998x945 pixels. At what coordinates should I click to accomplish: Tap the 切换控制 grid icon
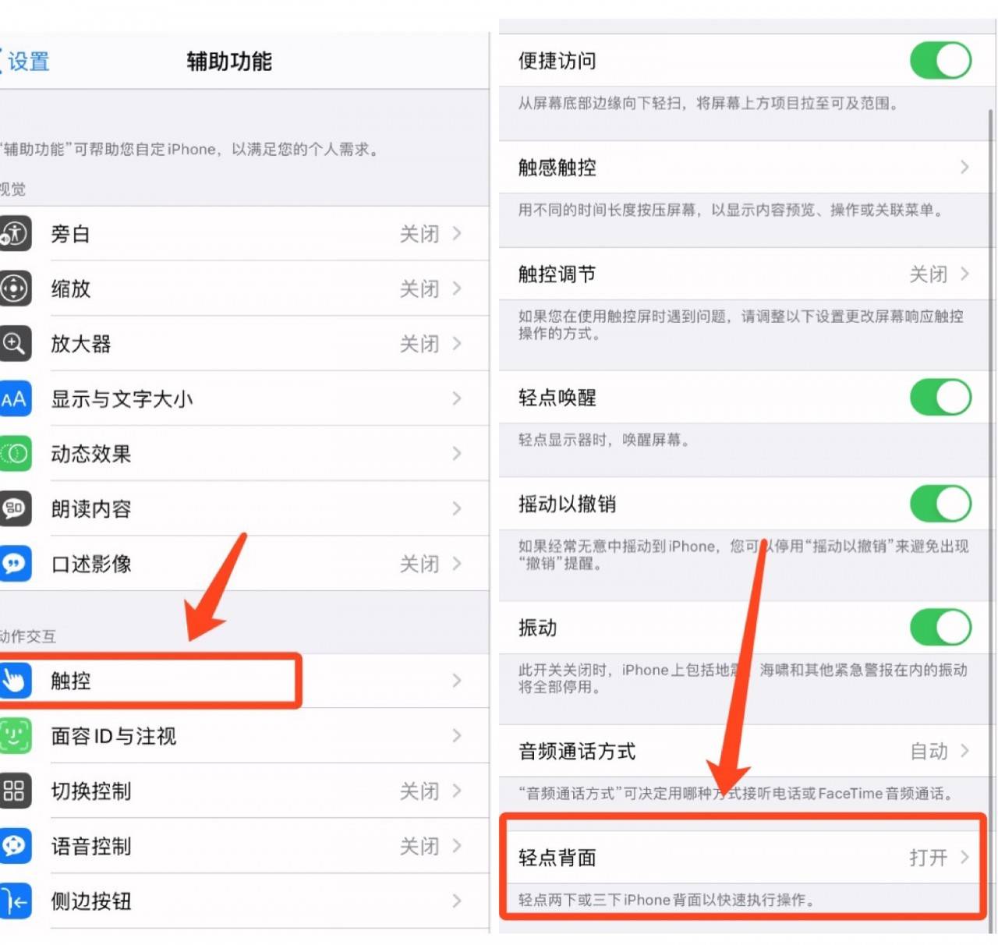pyautogui.click(x=15, y=791)
